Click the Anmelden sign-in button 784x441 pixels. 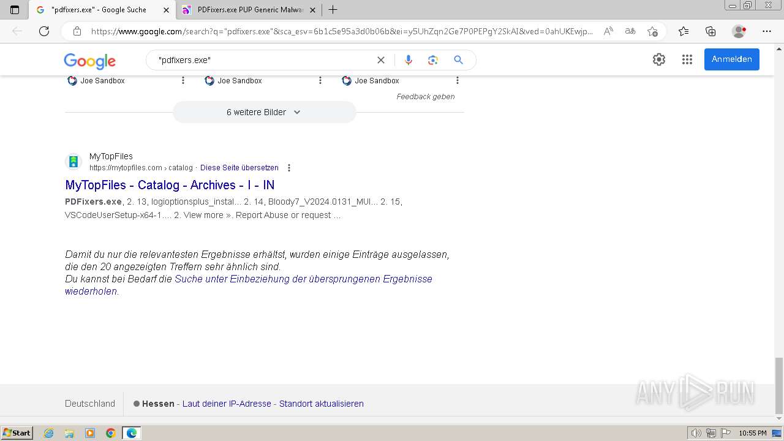pos(732,59)
